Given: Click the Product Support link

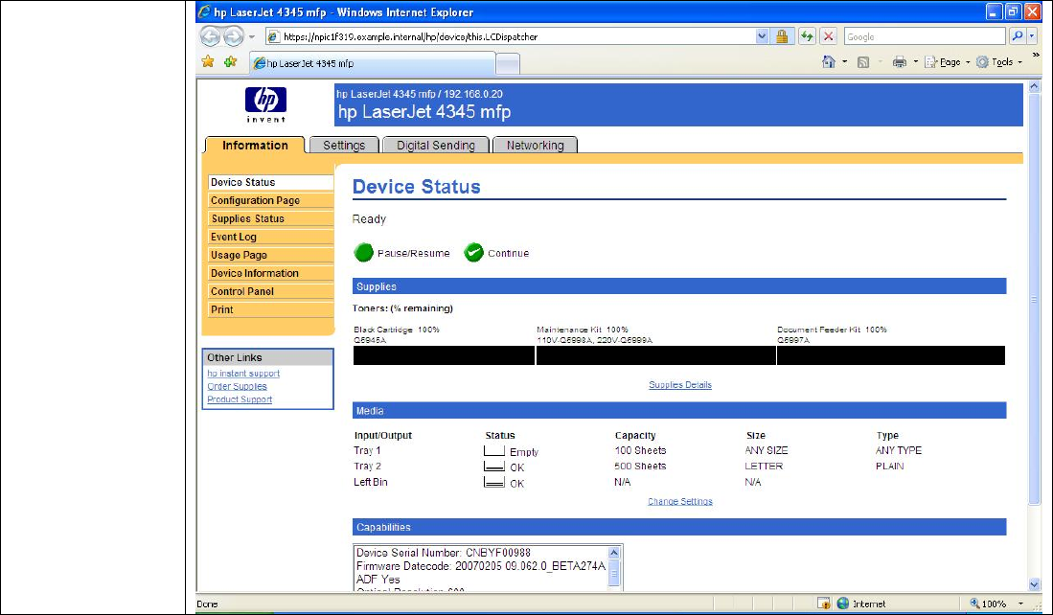Looking at the screenshot, I should coord(240,399).
